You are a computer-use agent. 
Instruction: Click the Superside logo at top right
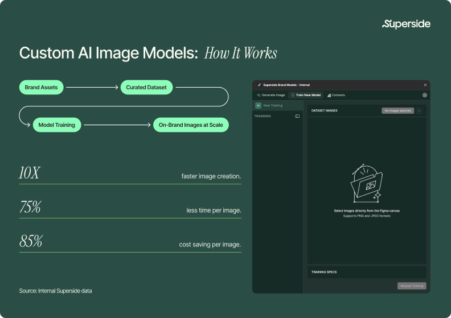(406, 24)
